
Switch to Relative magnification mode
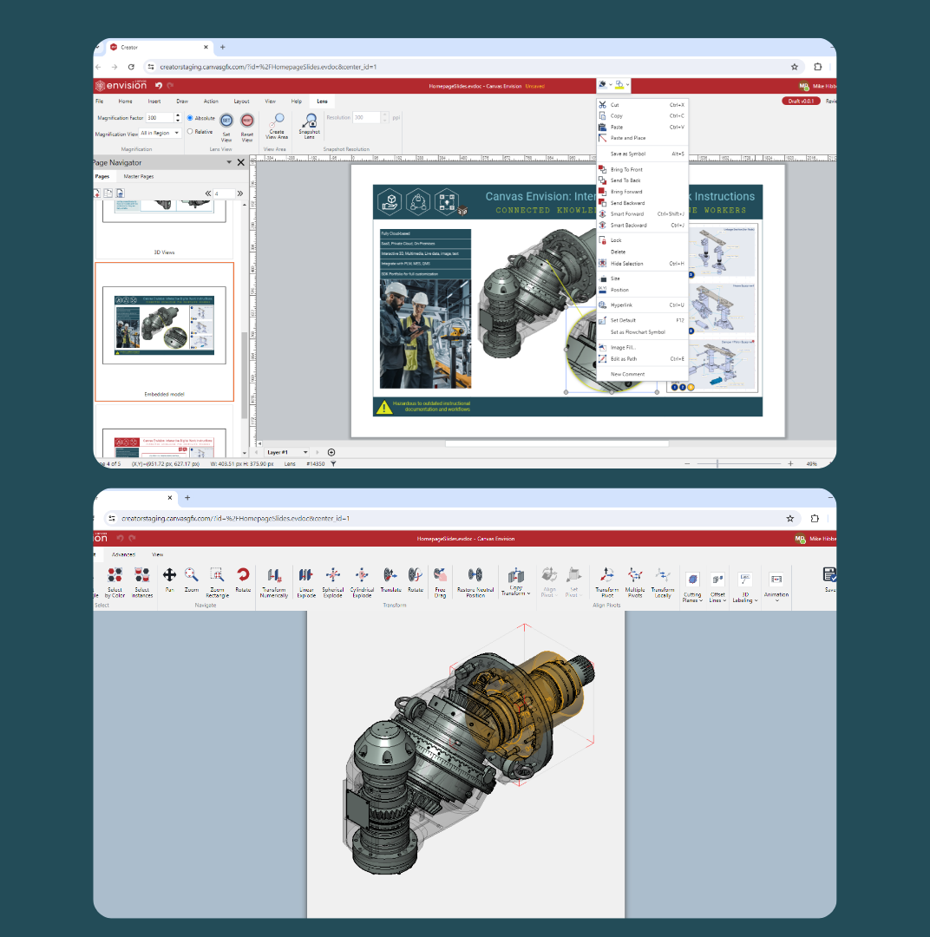point(190,132)
